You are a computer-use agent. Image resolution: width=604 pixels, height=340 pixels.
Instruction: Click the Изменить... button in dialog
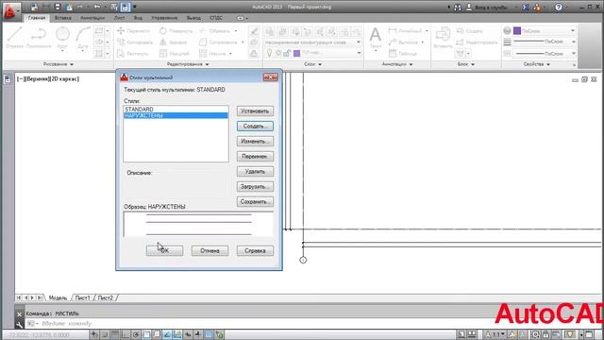[x=255, y=141]
